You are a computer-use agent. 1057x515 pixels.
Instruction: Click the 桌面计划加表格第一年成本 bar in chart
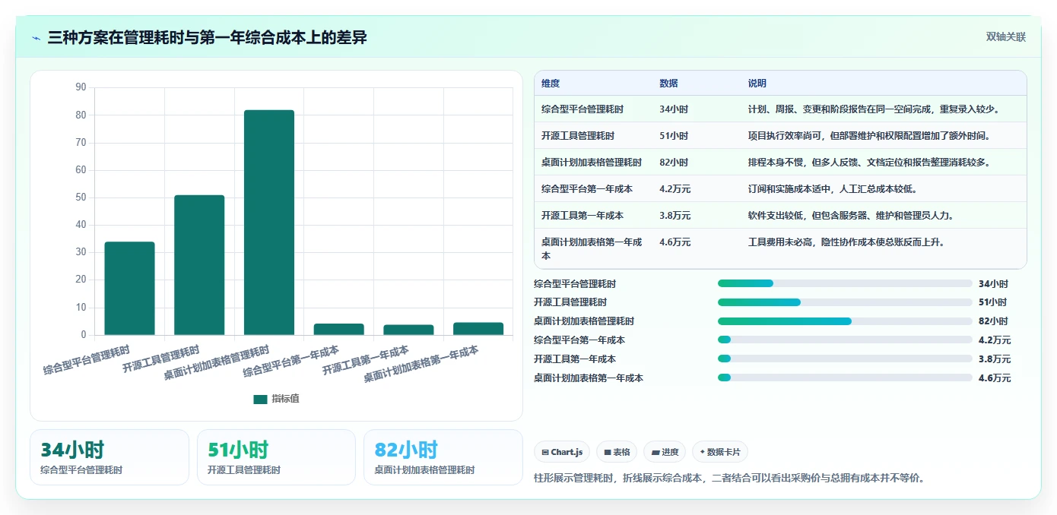(x=478, y=329)
